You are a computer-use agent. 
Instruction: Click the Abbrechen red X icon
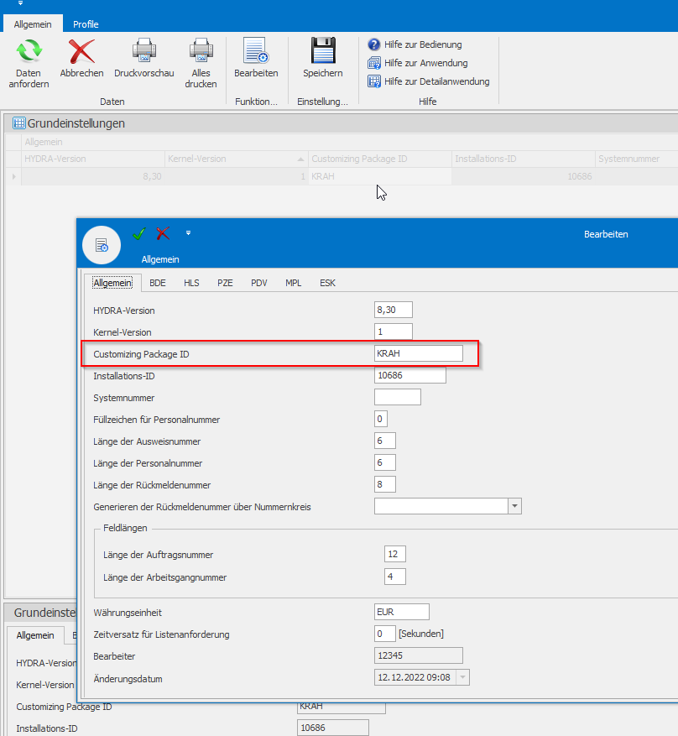coord(81,51)
